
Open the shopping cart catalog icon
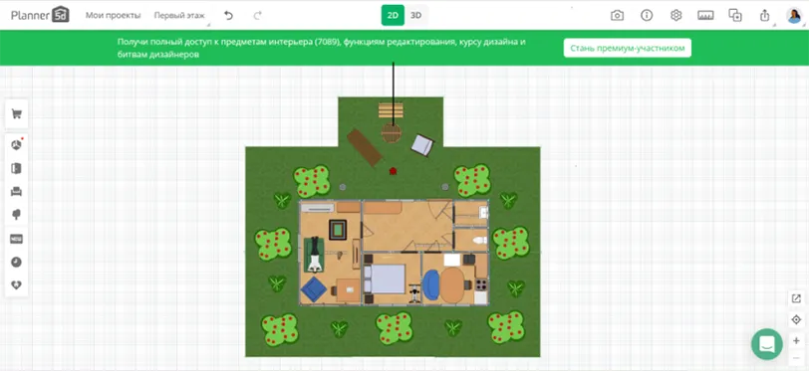pos(17,114)
